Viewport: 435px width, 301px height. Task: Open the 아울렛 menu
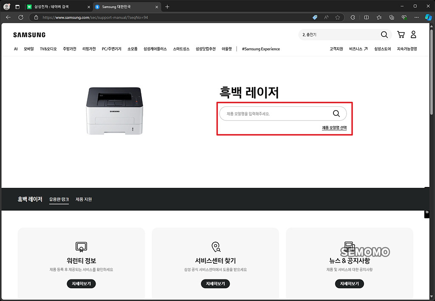pos(227,49)
